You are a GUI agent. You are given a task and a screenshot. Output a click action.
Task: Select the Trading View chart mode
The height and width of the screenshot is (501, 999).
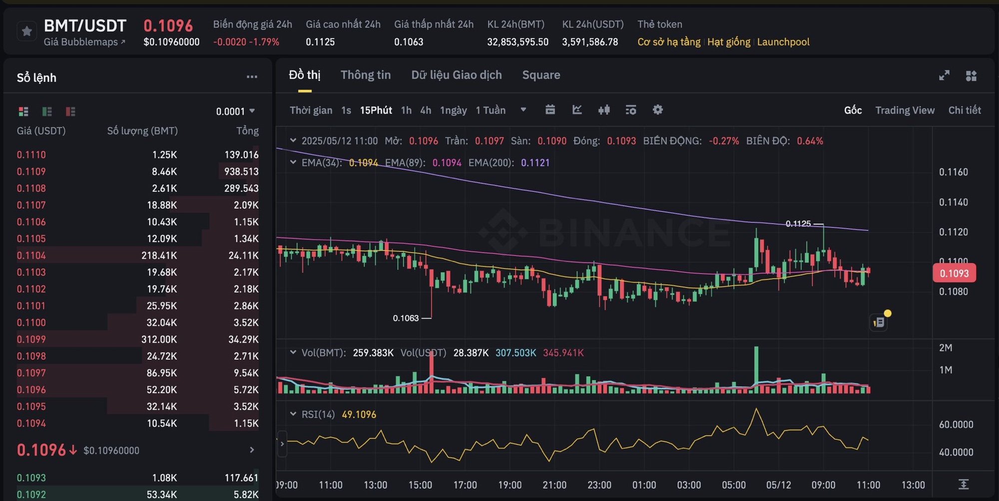[905, 110]
